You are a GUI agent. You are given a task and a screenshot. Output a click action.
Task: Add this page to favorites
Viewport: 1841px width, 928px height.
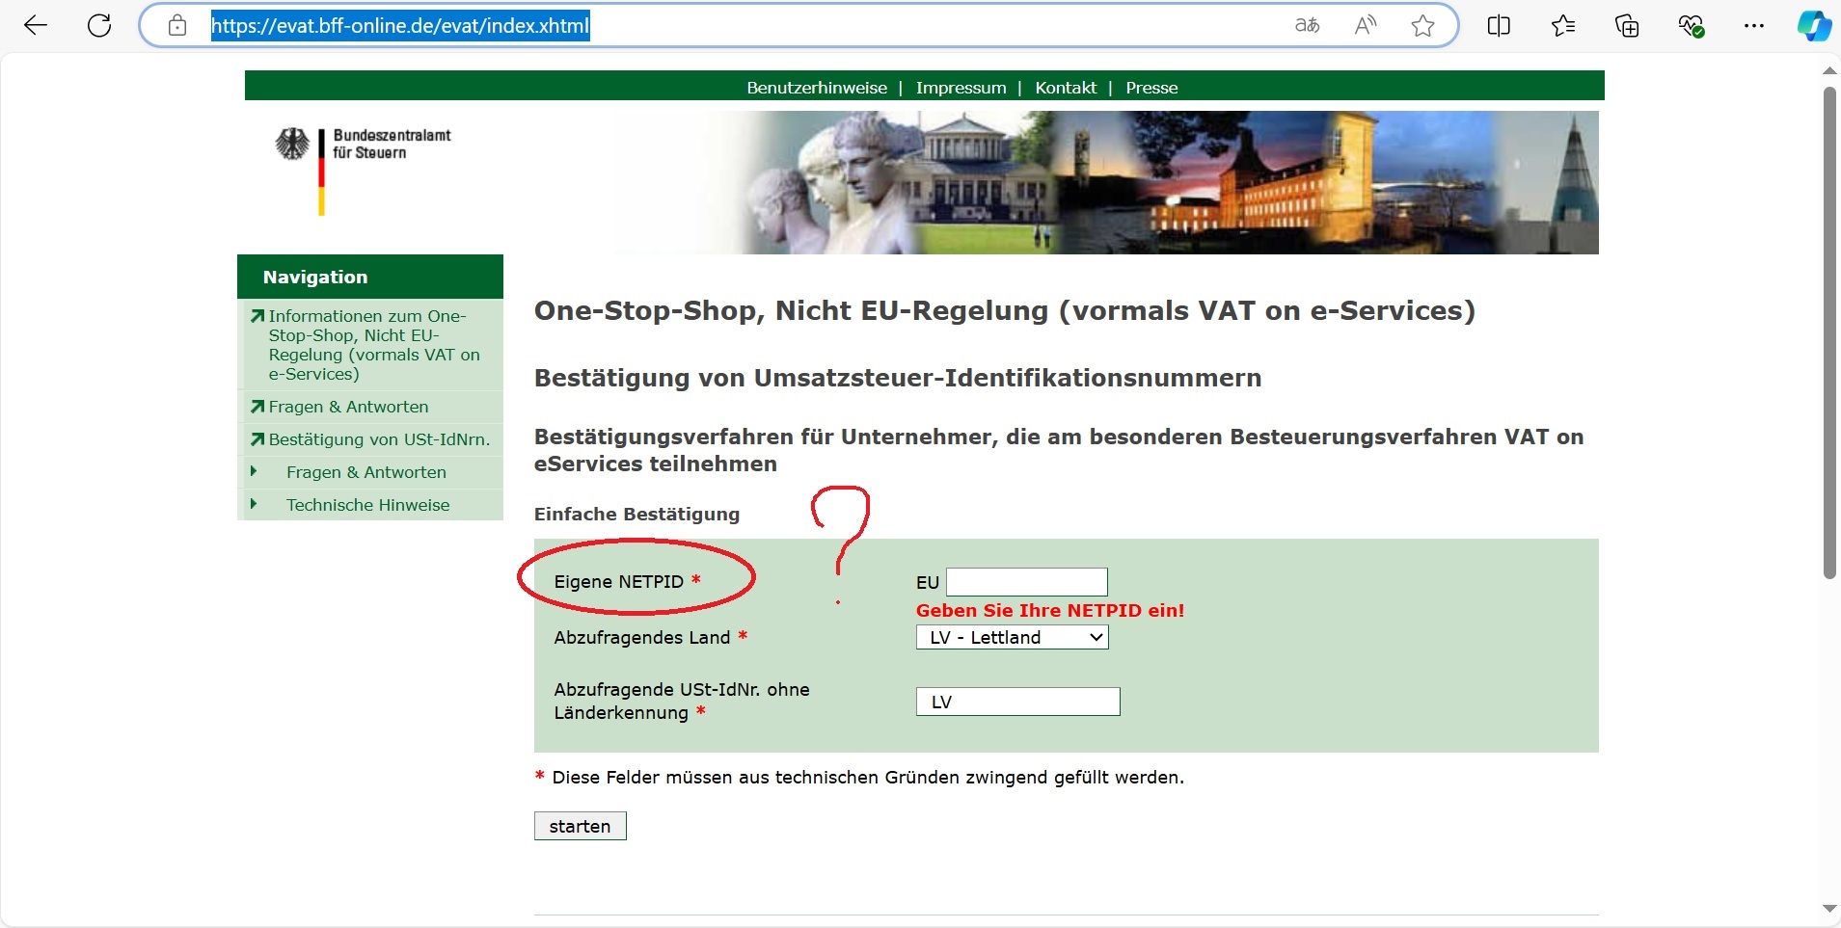pyautogui.click(x=1423, y=25)
